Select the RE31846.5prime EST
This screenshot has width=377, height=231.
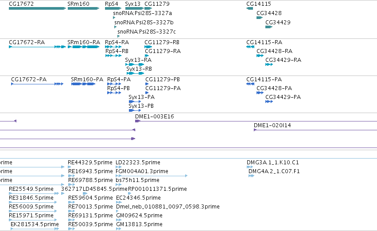[33, 202]
